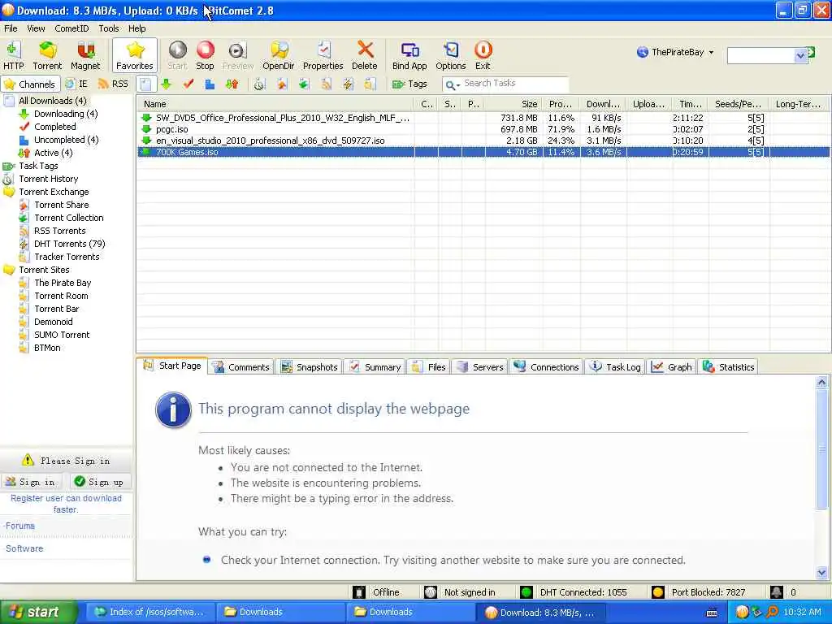Sort the task list by Name column
Screen dimensions: 832x624
coord(275,104)
